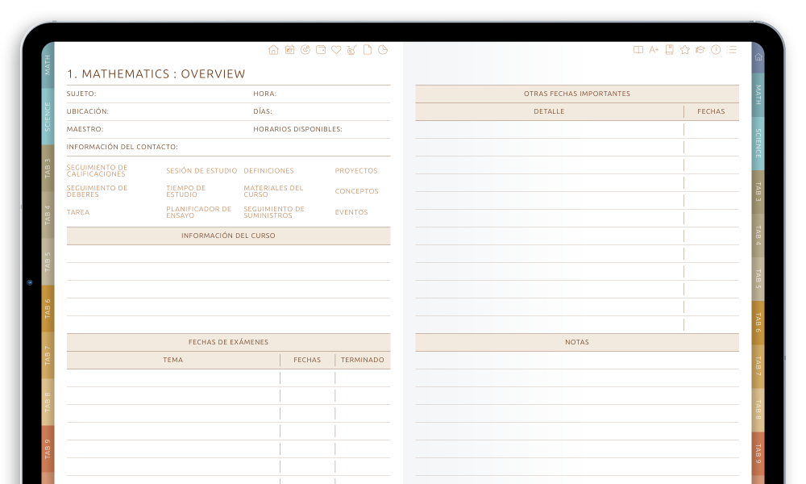Click the wallet finance icon
Screen dimensions: 806x484
tap(321, 50)
